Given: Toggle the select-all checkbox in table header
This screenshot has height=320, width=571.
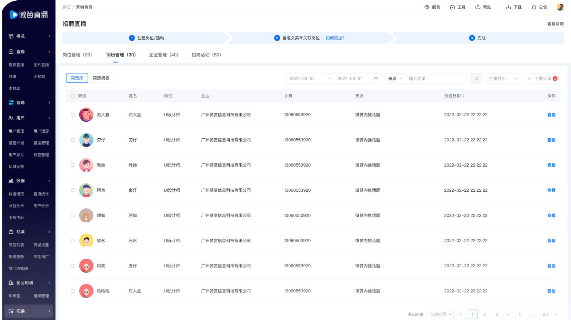Looking at the screenshot, I should (72, 96).
